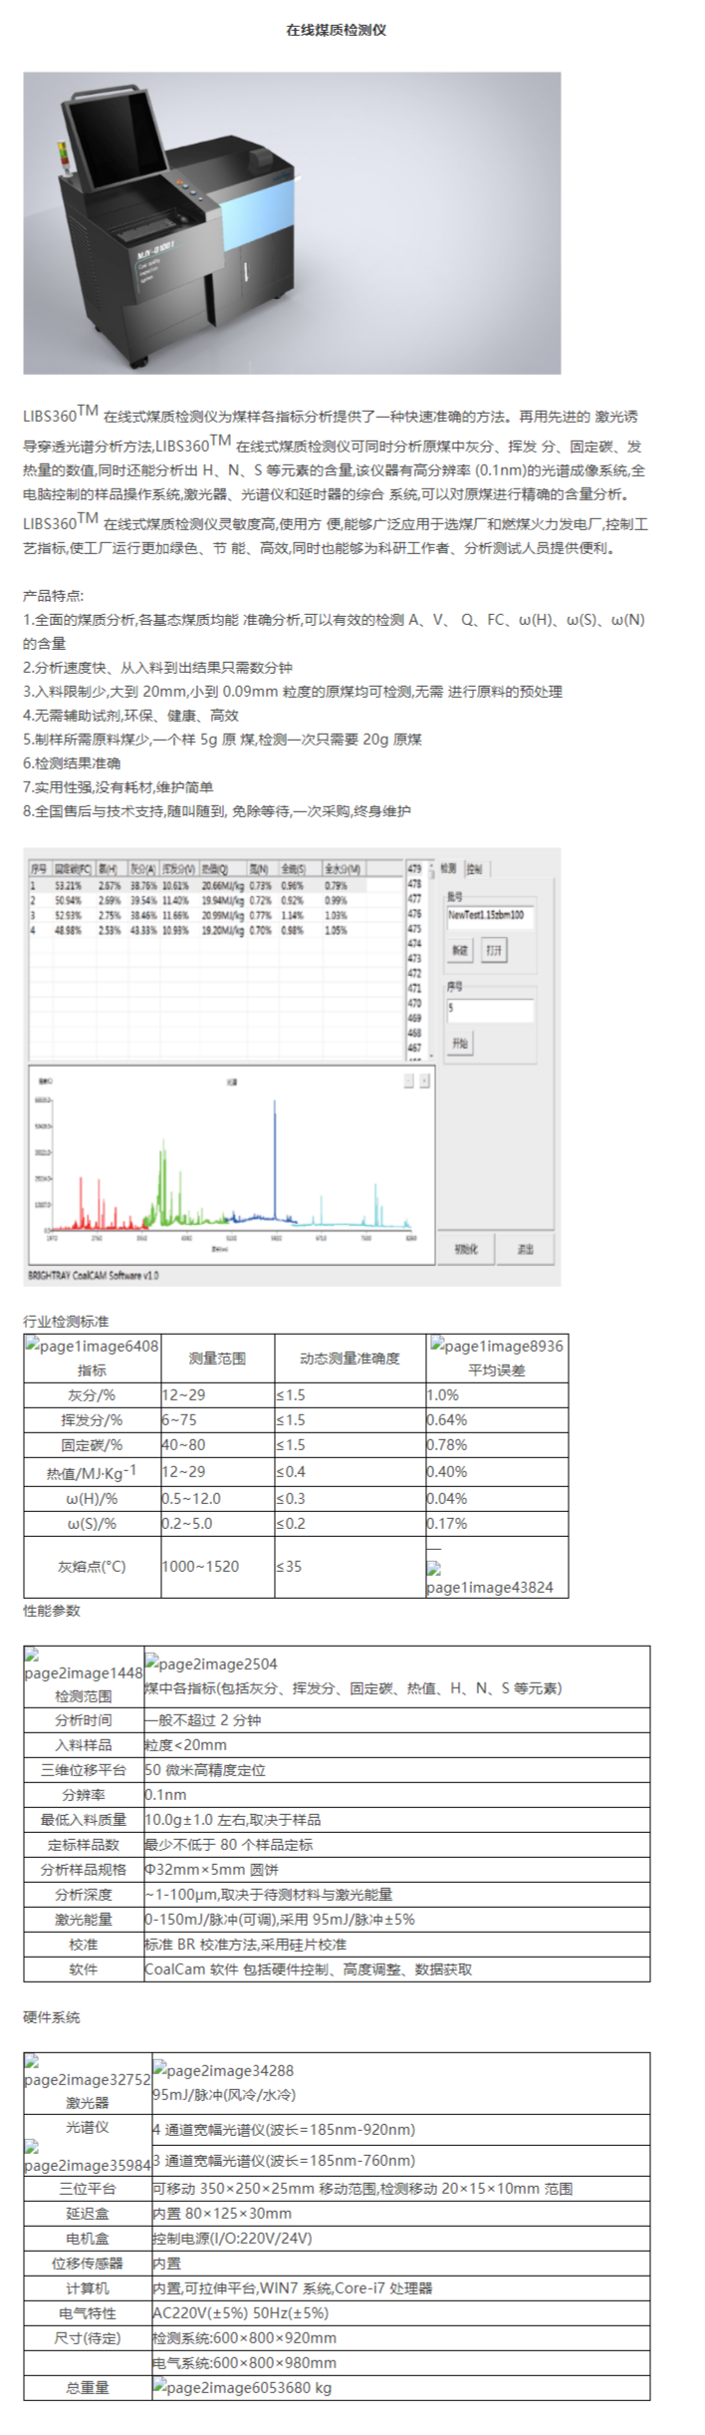Click the broken image icon page2image2504
Screen dimensions: 705x2435
(211, 1663)
